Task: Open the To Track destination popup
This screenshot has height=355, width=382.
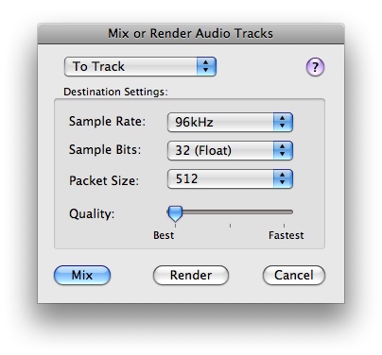Action: (140, 67)
